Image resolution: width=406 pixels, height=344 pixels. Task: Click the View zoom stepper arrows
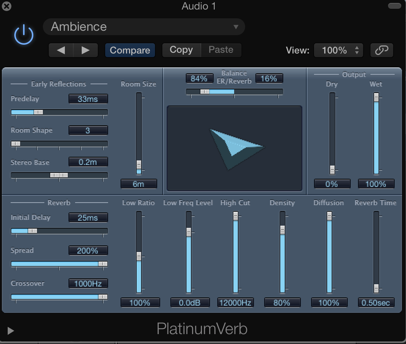pos(357,50)
